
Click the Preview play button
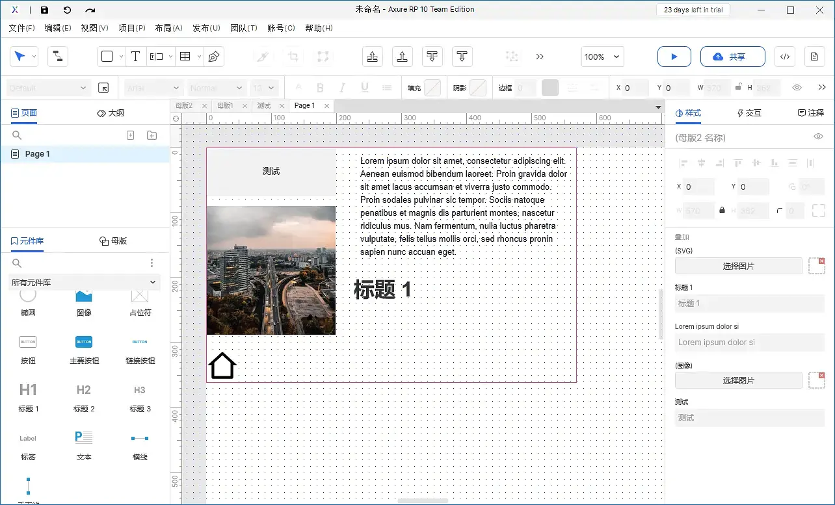674,57
